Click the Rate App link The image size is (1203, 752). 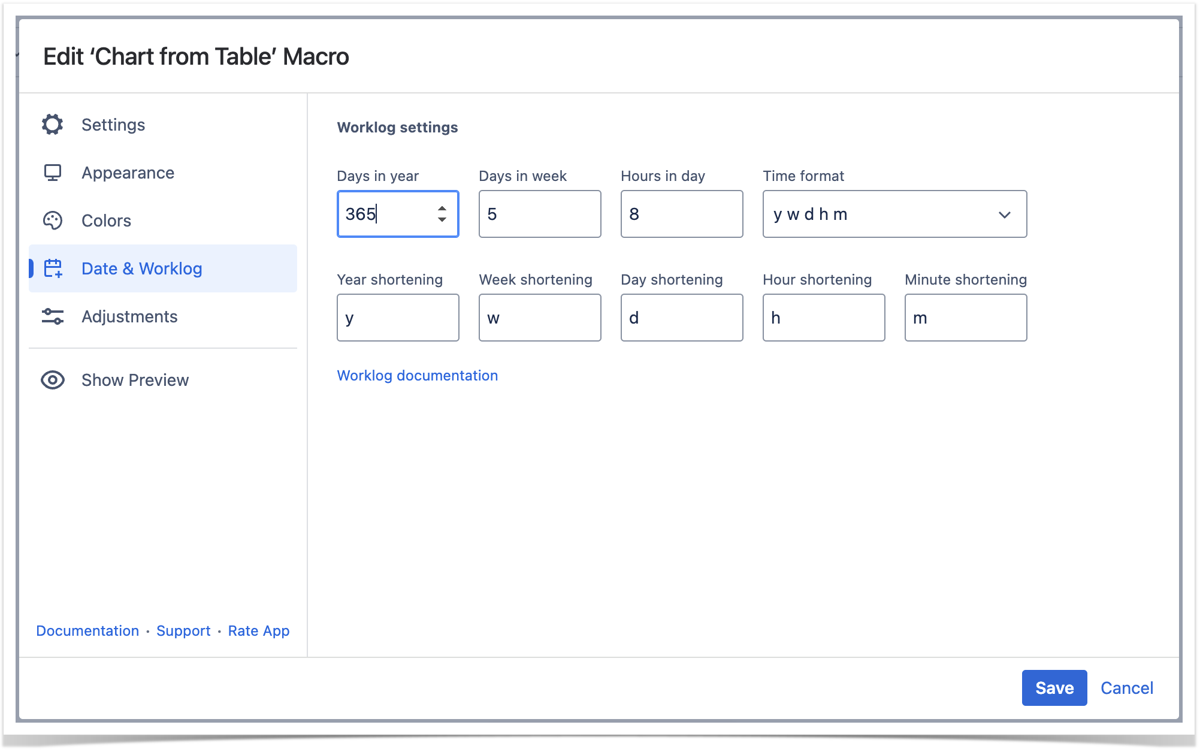[259, 630]
